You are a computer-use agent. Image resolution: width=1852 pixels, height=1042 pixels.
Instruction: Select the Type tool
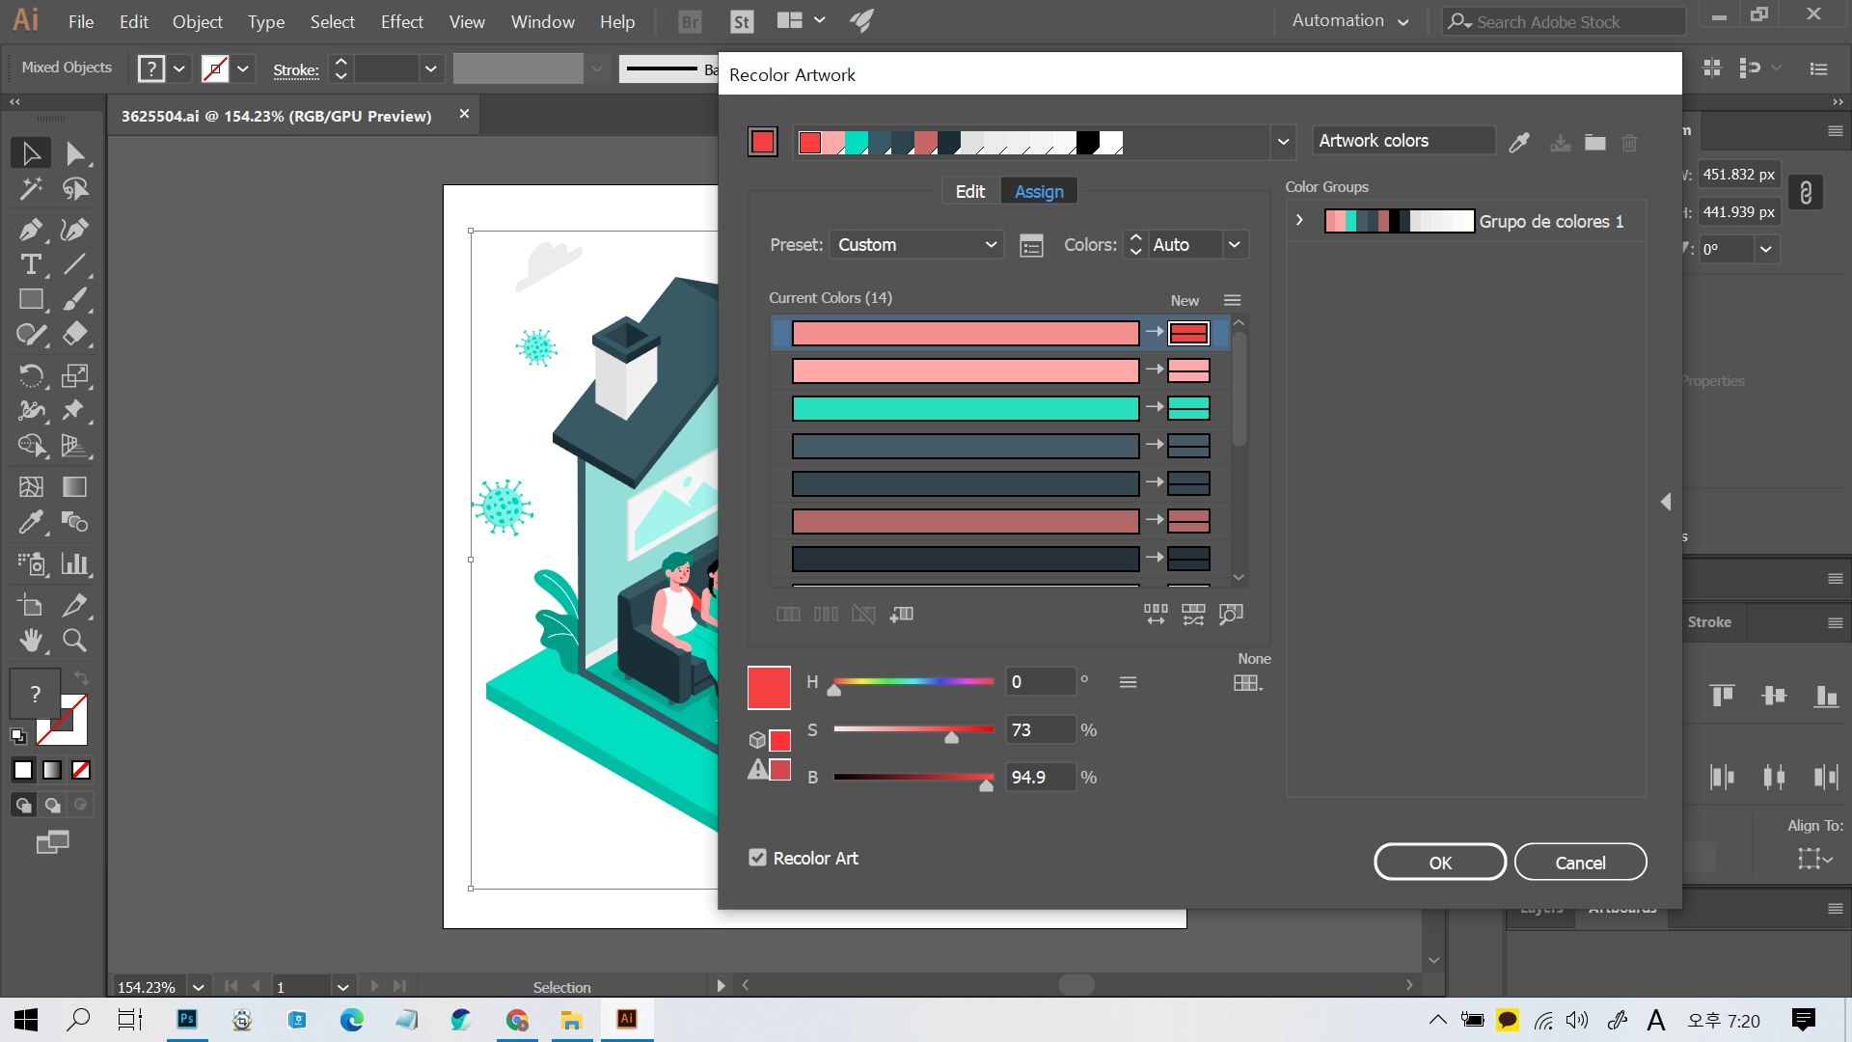[x=30, y=264]
